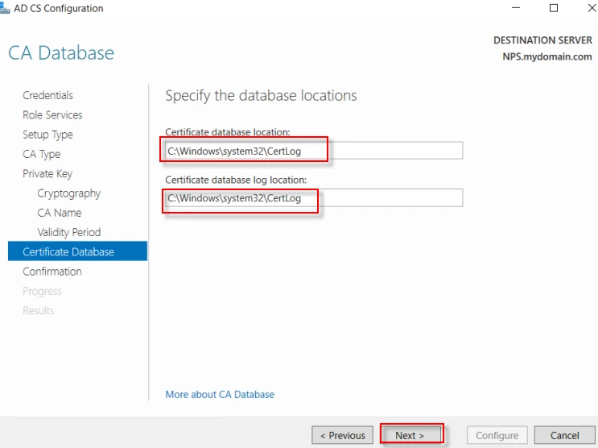Go to the Credentials step
The height and width of the screenshot is (448, 598).
[x=47, y=95]
